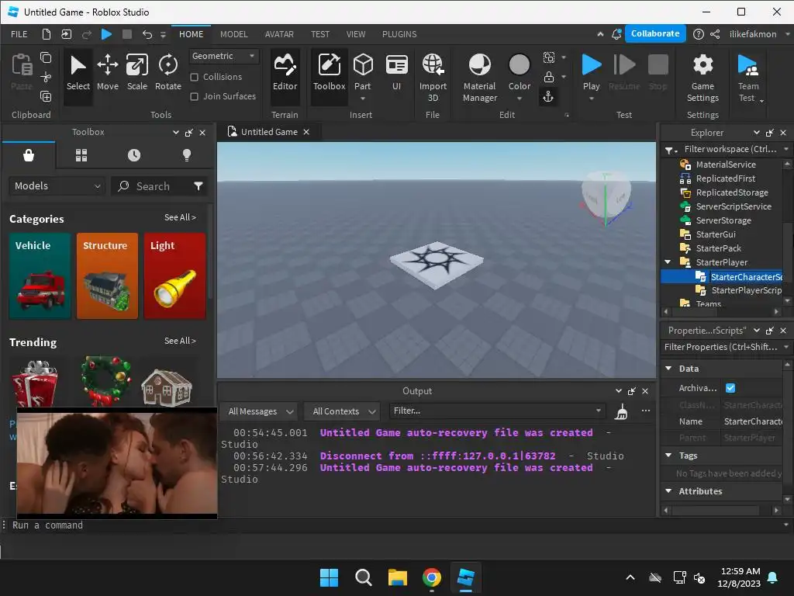Open the FILE menu

(x=19, y=34)
